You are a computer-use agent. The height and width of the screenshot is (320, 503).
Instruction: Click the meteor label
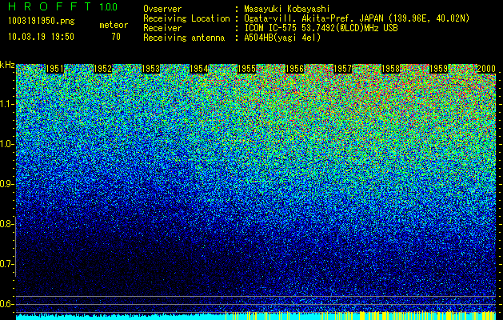(114, 25)
